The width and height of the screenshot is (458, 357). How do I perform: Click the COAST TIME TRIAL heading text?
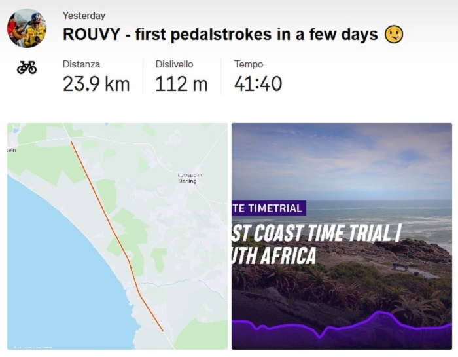click(315, 233)
